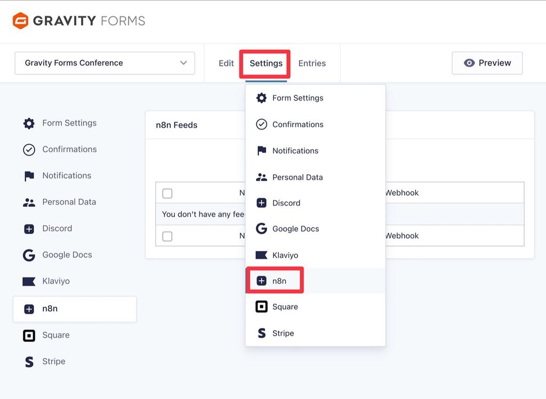Click the Webhook column label at table bottom
546x399 pixels.
[x=402, y=236]
